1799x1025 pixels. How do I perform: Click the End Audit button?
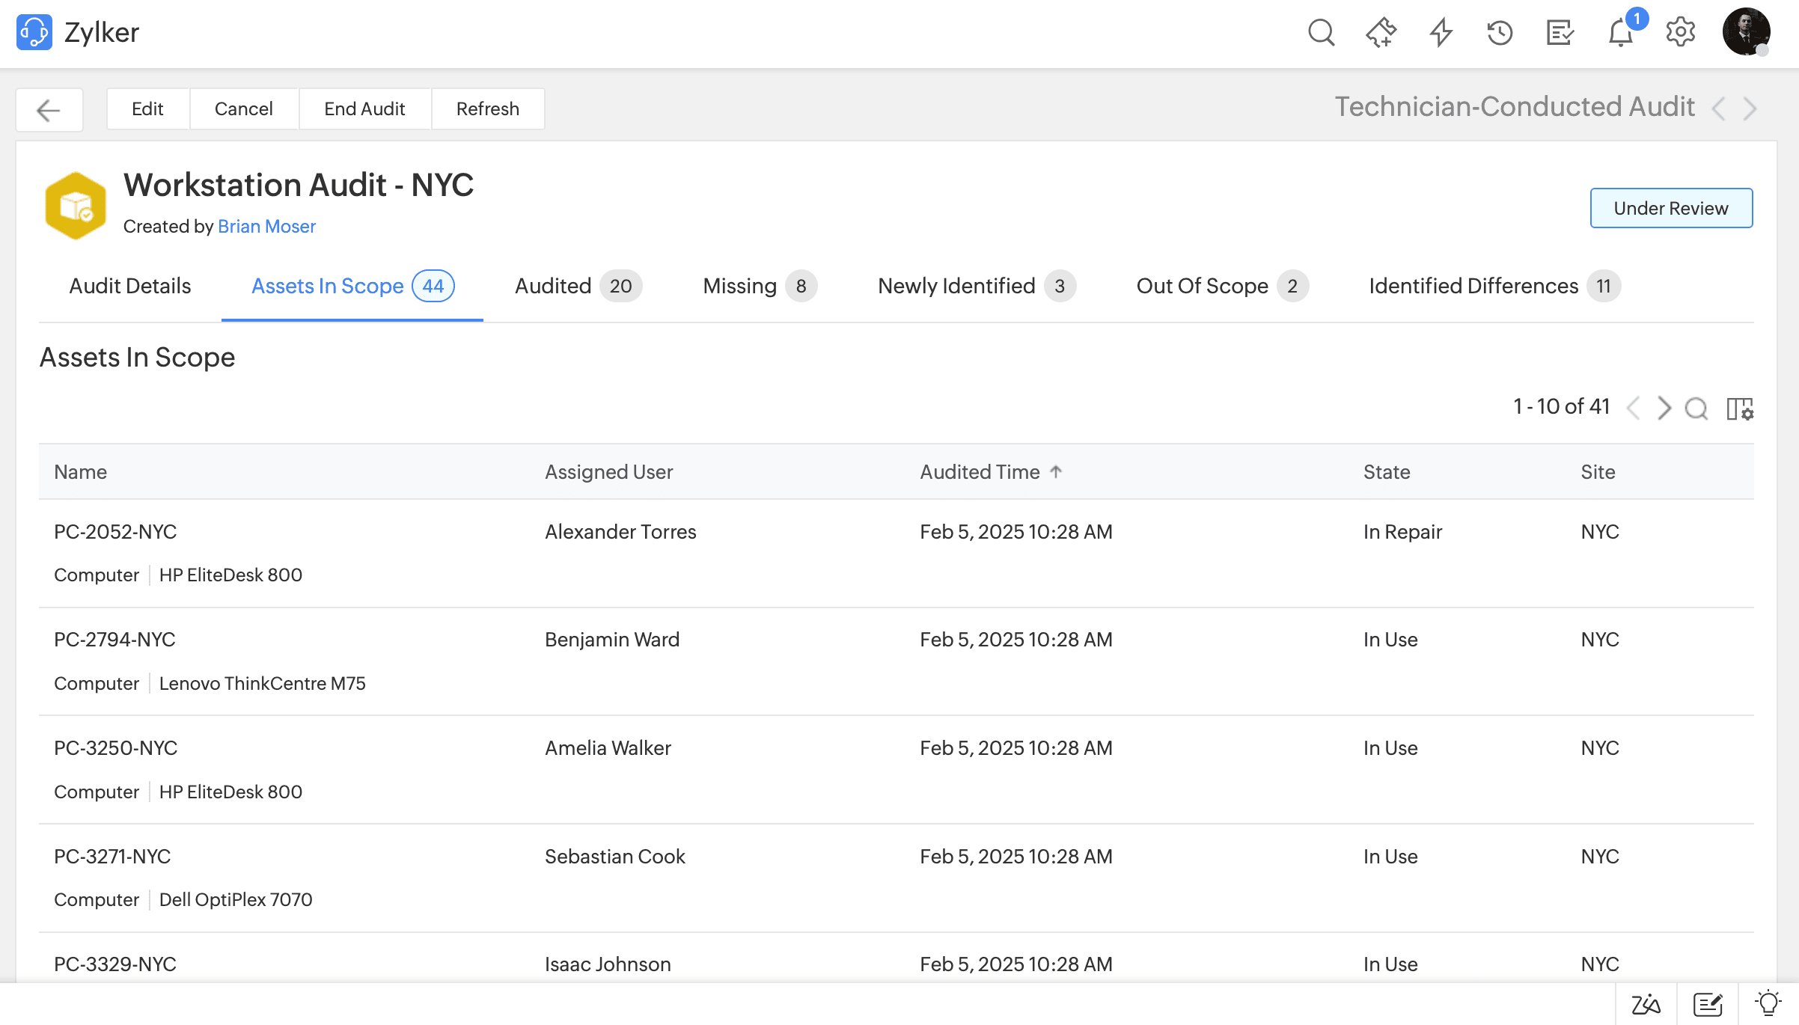coord(364,109)
